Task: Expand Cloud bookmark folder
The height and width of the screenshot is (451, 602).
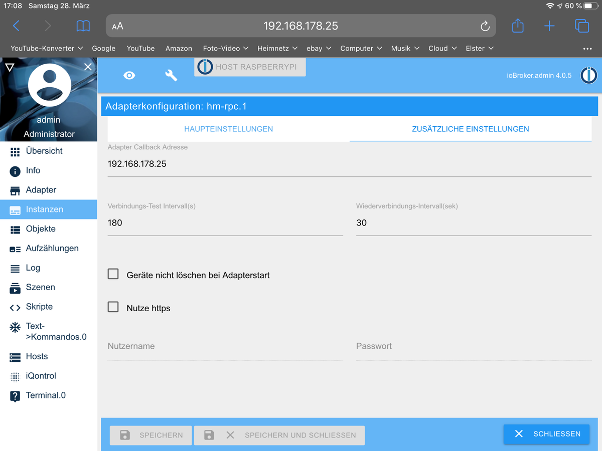Action: coord(442,49)
